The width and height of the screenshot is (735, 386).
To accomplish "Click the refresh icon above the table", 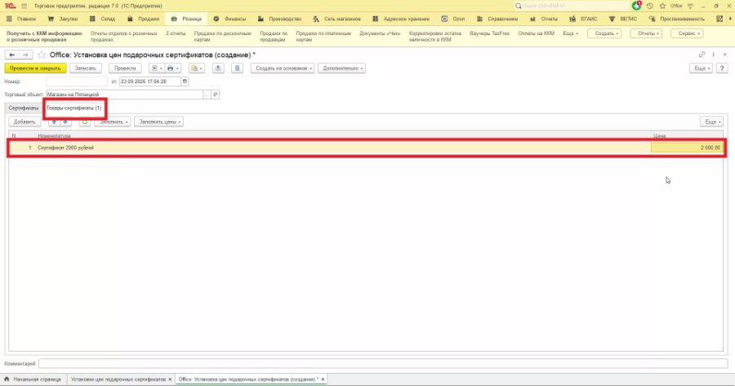I will click(84, 122).
